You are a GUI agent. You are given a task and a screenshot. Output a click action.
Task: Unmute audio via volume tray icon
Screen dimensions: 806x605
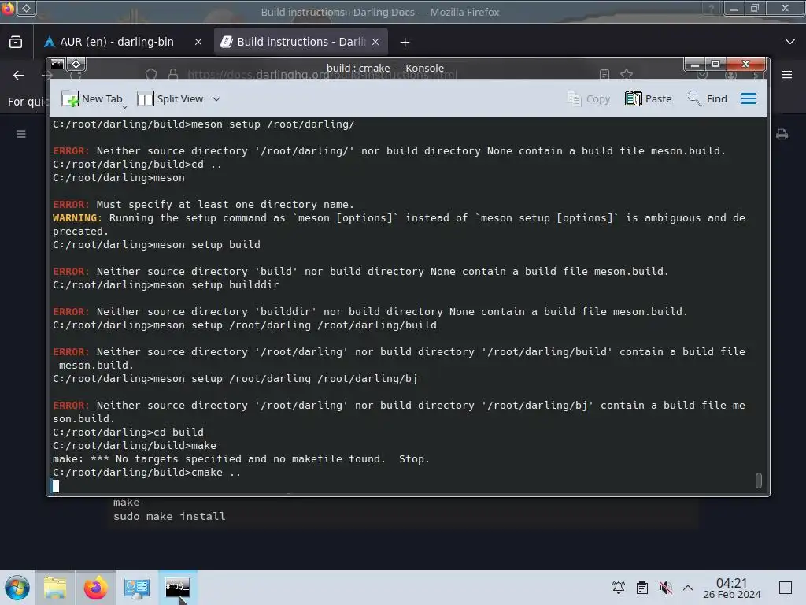pos(665,588)
